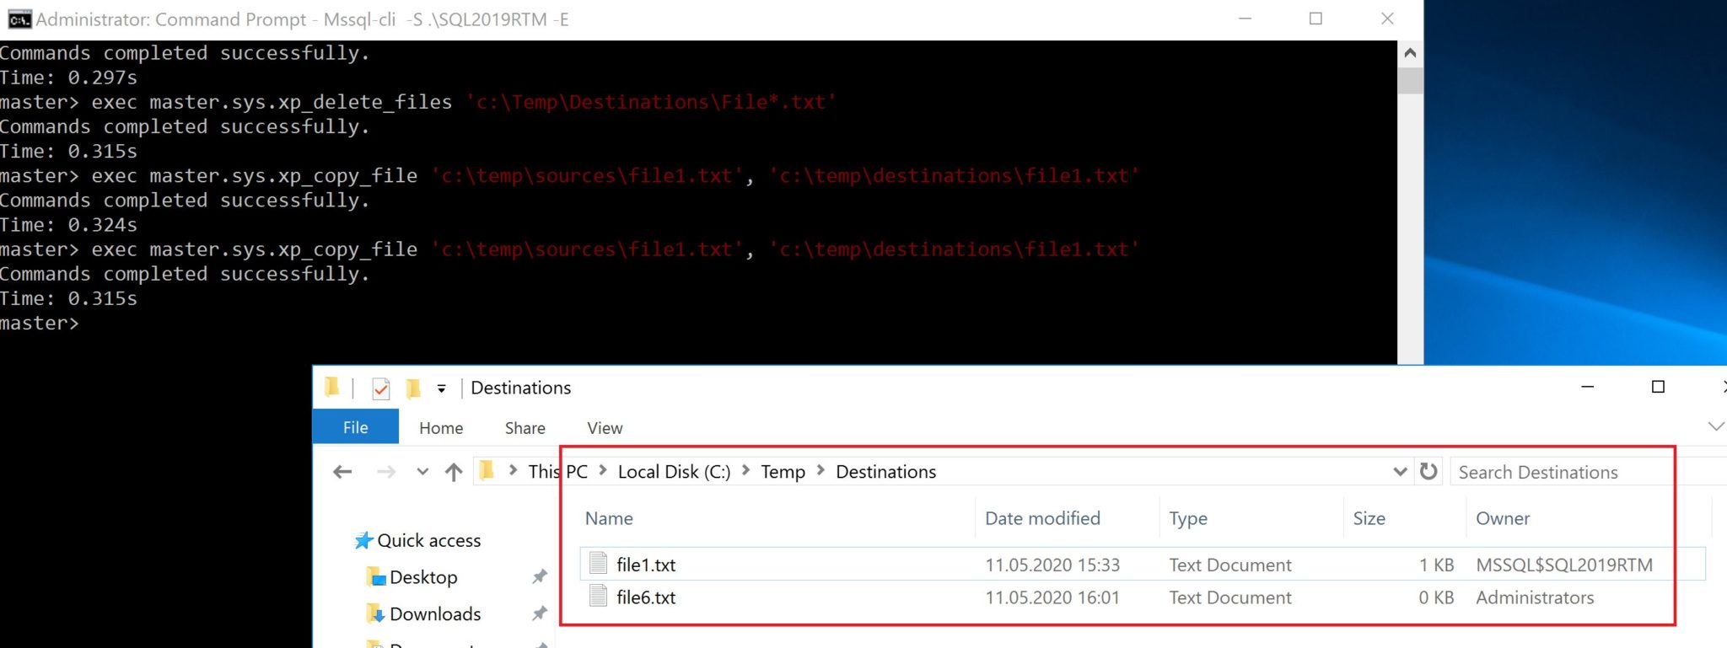
Task: Navigate up one folder level
Action: point(454,472)
